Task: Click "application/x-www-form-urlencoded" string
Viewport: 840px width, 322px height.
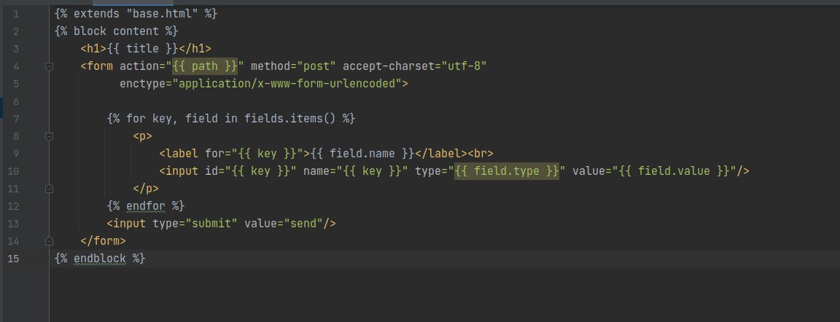Action: click(x=287, y=84)
